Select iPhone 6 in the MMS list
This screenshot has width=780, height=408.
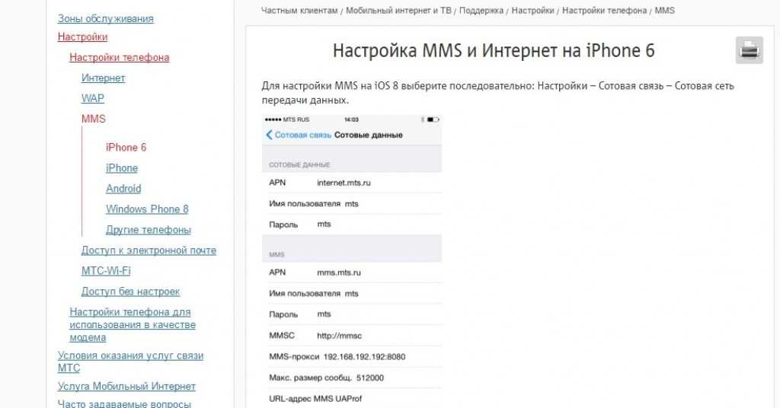[126, 148]
